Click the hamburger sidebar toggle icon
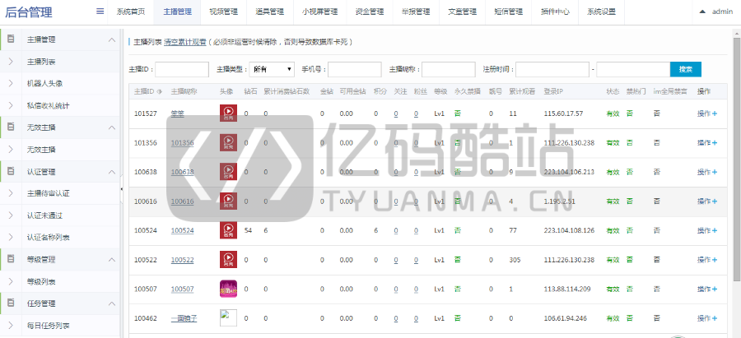The width and height of the screenshot is (741, 338). [x=100, y=12]
